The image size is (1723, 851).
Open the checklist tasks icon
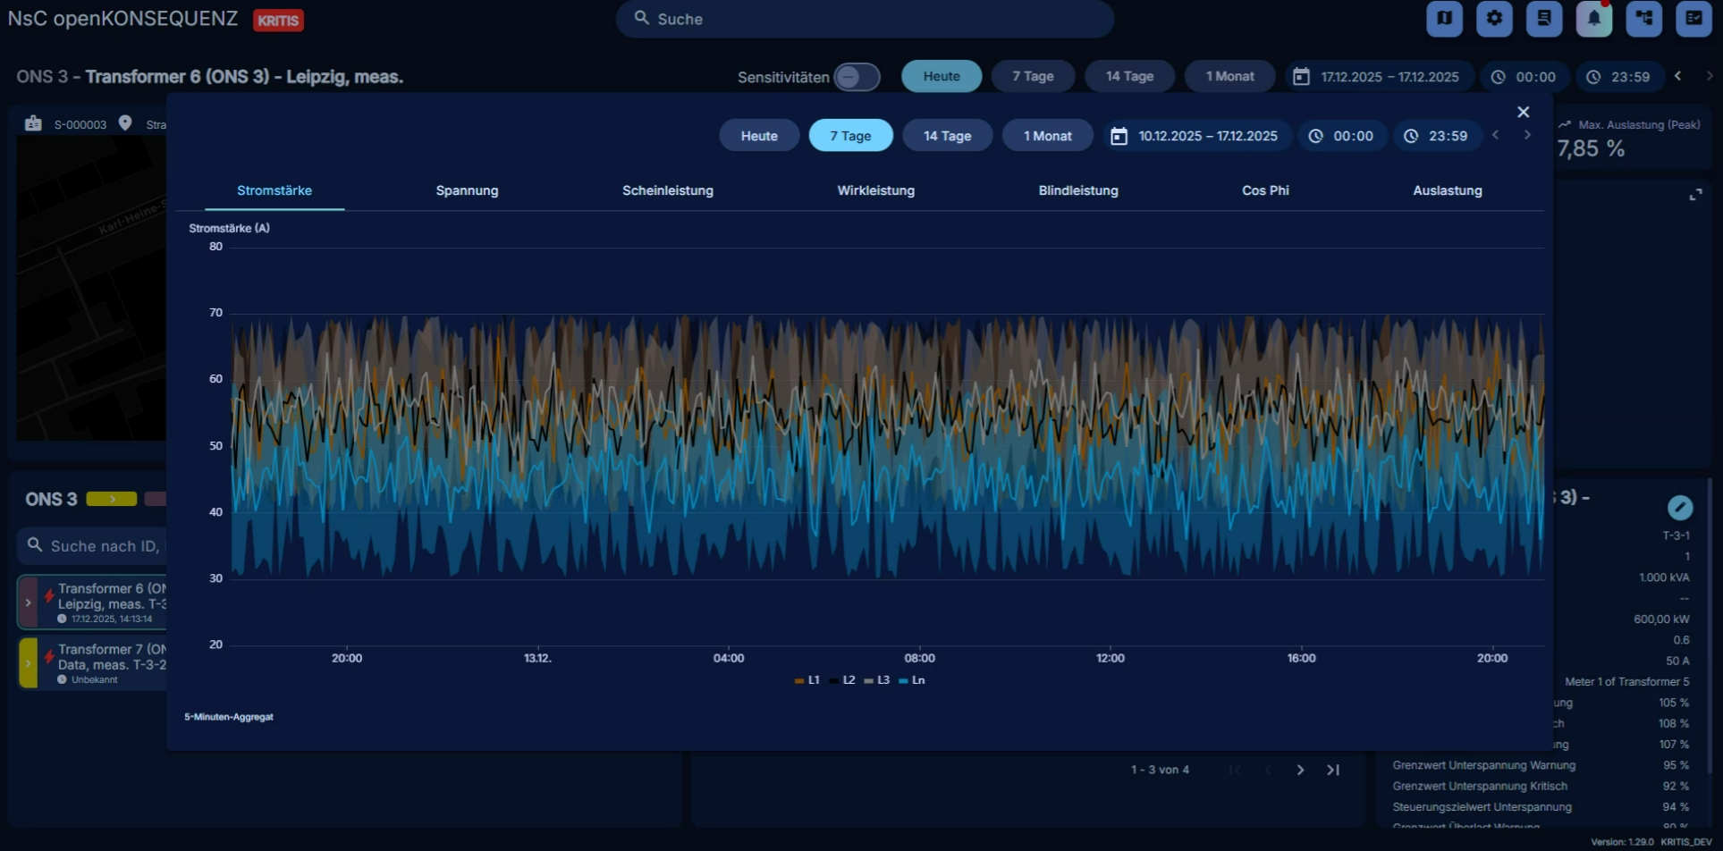coord(1693,19)
